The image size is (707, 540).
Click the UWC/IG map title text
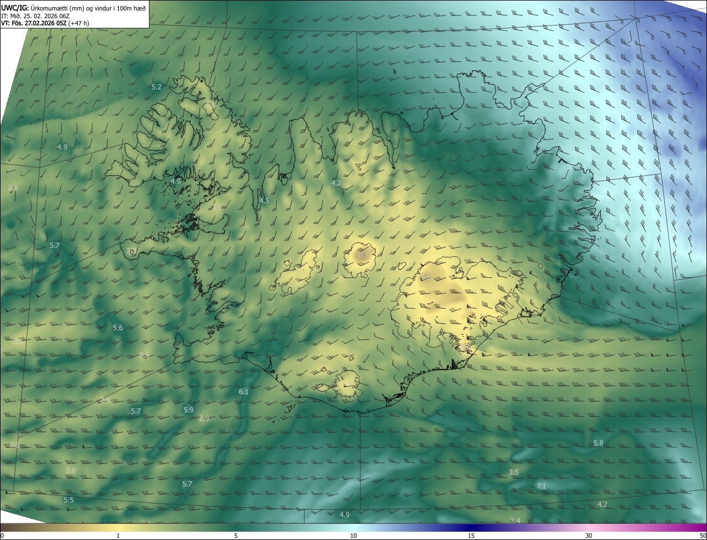73,8
